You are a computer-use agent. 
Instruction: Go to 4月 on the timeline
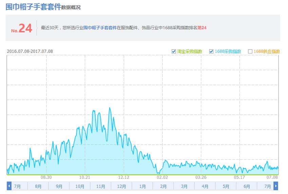[x=205, y=186]
